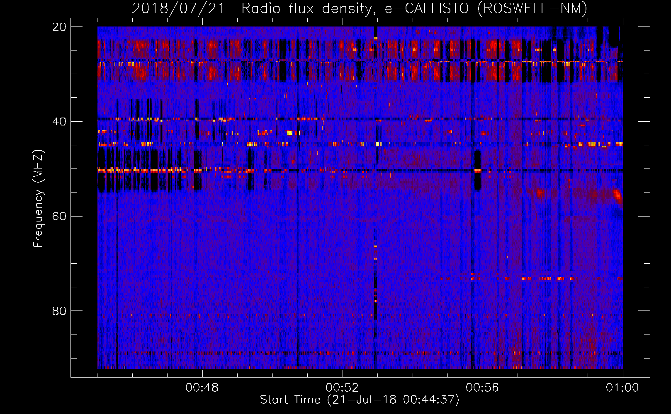Select the '20' frequency axis label

tap(59, 27)
